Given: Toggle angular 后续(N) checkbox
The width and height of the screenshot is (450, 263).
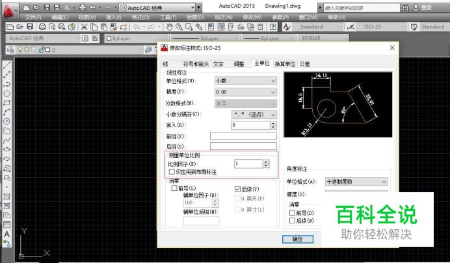Looking at the screenshot, I should click(x=292, y=220).
